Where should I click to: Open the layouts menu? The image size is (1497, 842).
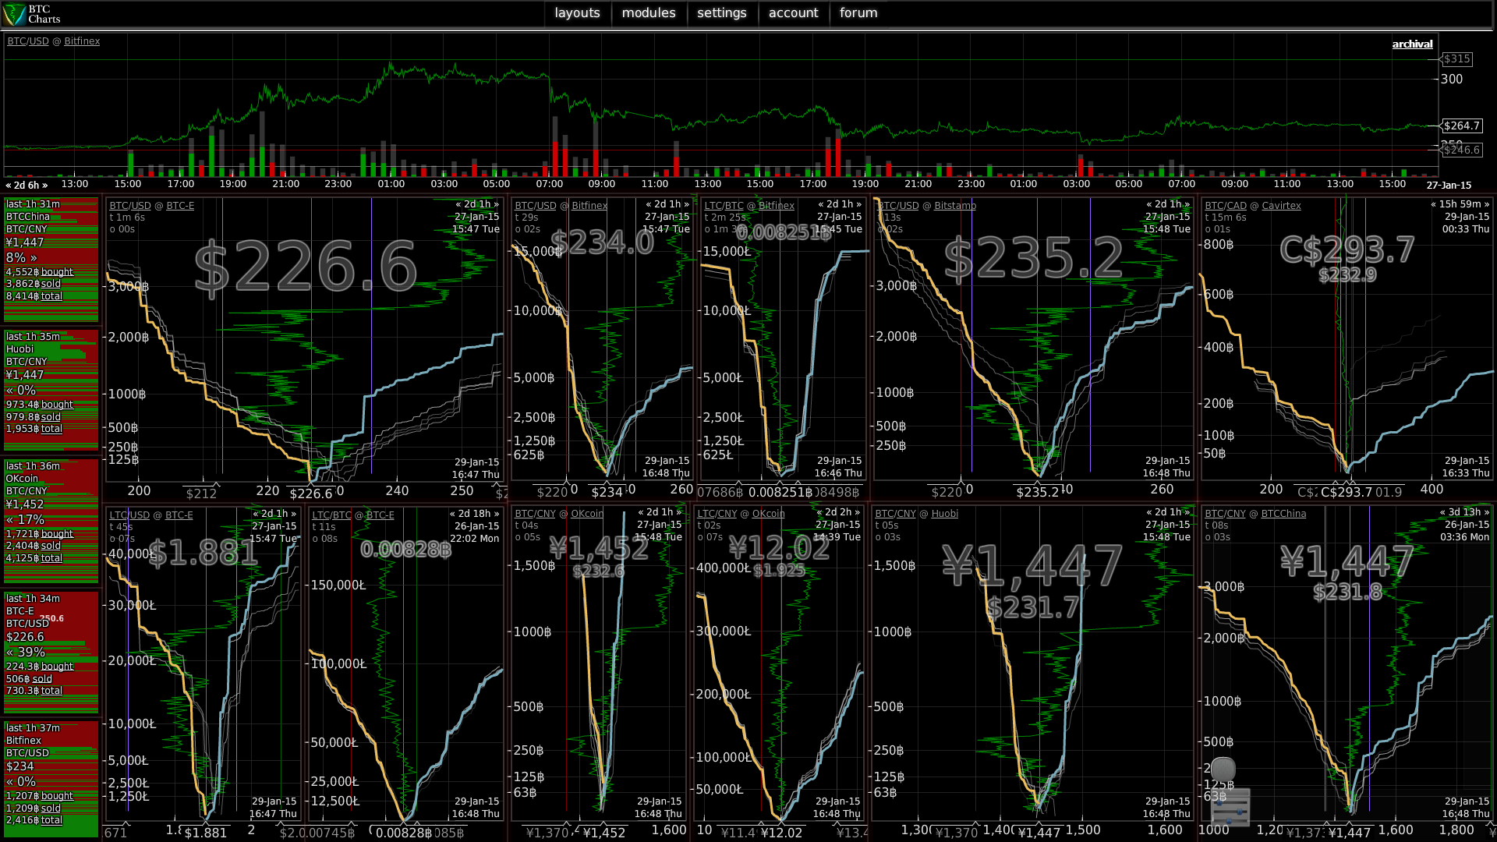pos(577,13)
